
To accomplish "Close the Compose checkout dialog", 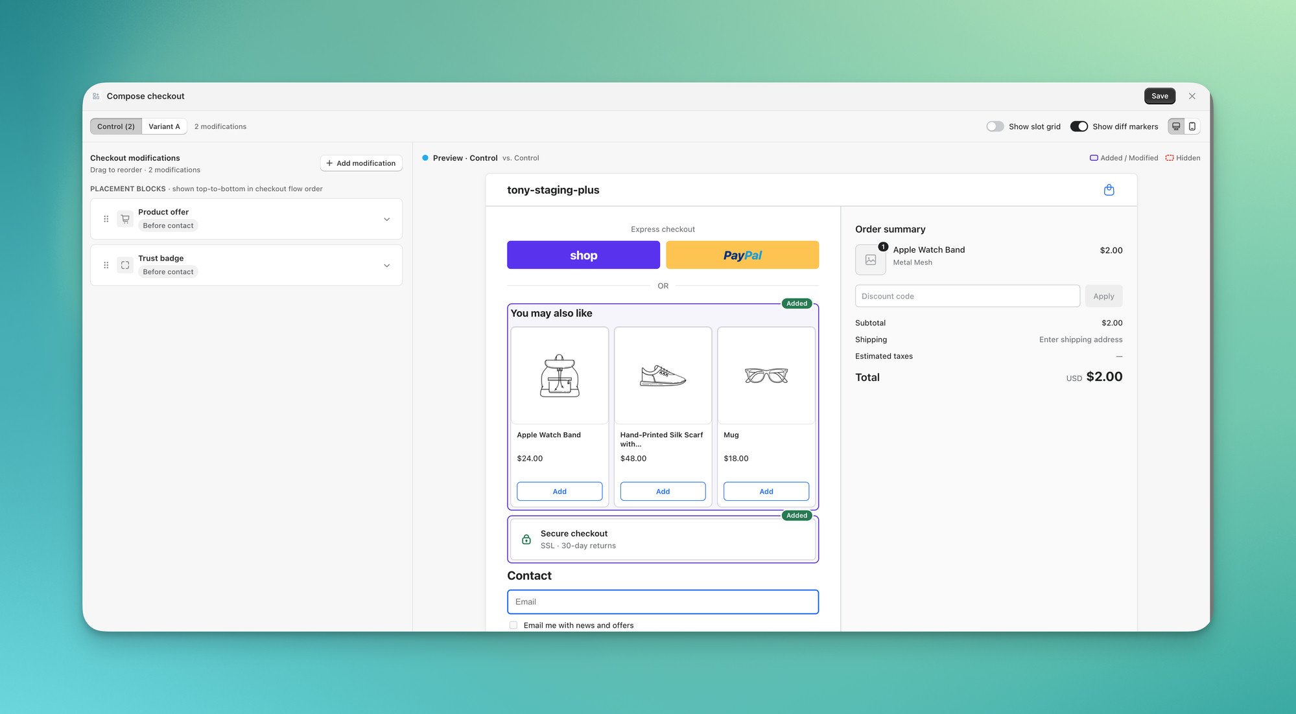I will point(1192,96).
